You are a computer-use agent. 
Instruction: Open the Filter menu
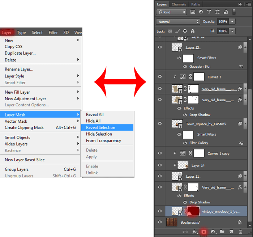(53, 33)
